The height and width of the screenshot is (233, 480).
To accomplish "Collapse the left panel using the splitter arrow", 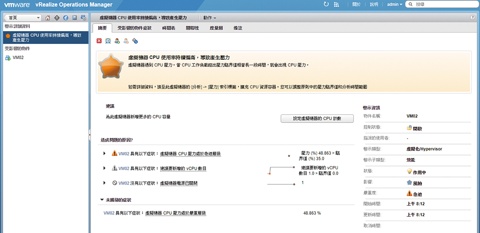I will (89, 134).
